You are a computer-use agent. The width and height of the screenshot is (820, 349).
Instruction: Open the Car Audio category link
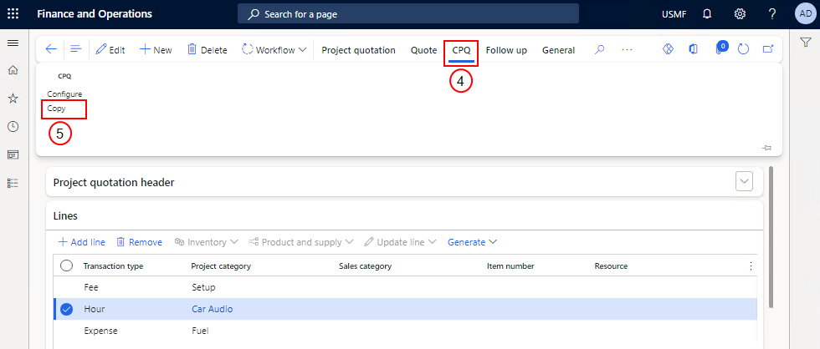[213, 309]
